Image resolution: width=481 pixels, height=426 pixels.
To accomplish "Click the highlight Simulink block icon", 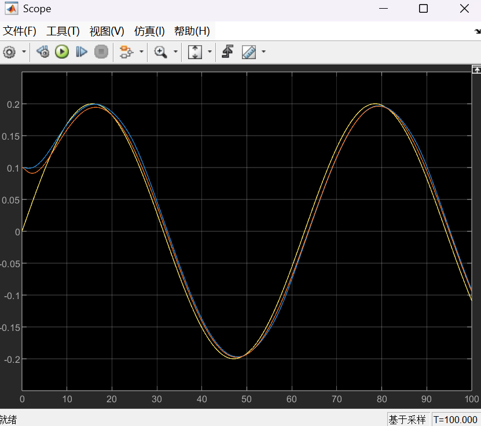I will click(126, 52).
